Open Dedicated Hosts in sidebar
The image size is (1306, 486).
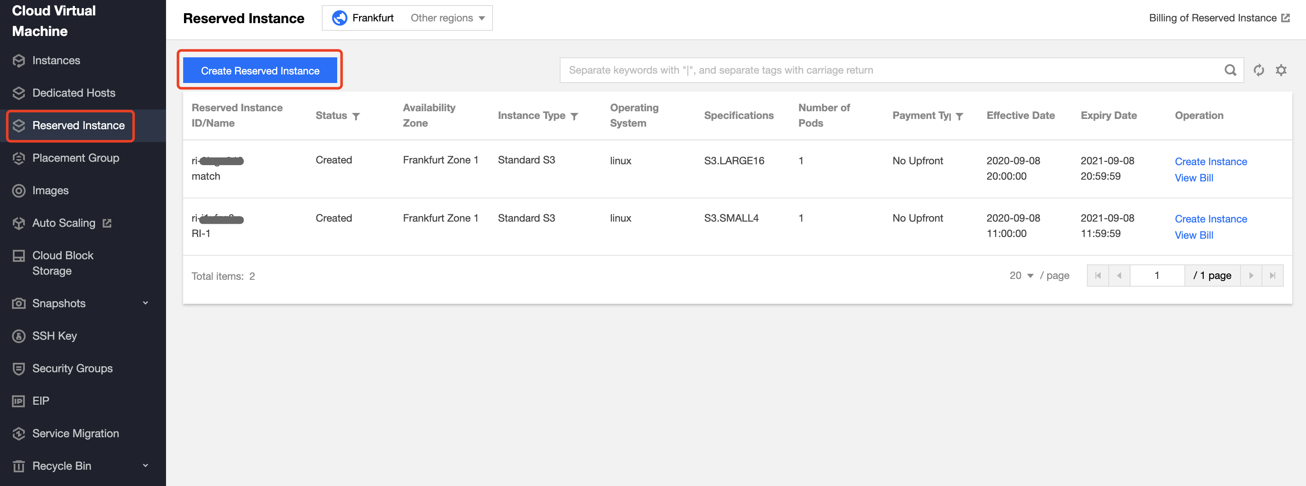click(x=74, y=93)
